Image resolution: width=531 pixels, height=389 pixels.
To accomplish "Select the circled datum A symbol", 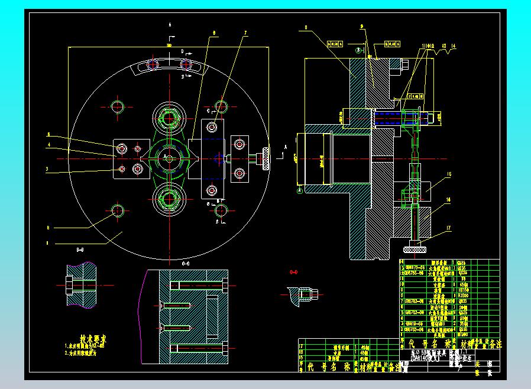I will point(299,192).
